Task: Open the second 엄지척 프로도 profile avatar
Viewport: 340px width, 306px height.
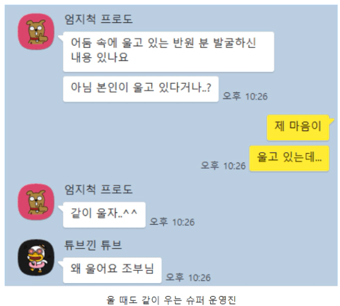Action: coord(36,202)
